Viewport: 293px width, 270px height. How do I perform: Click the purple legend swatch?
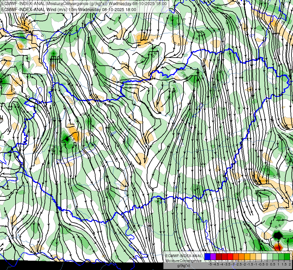[x=213, y=256]
